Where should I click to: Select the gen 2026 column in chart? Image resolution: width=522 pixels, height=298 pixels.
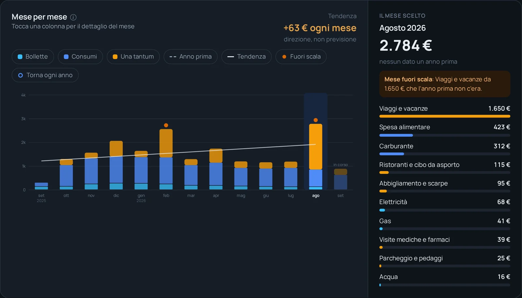pos(141,170)
